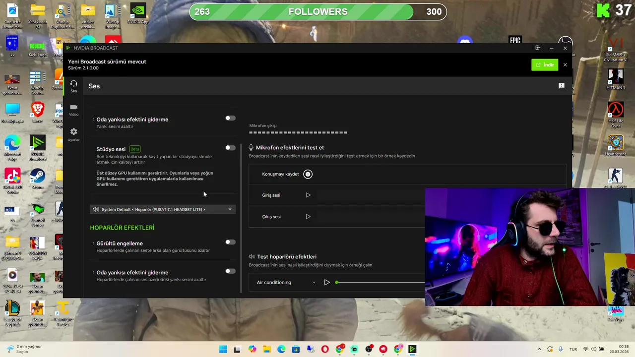Screen dimensions: 635x357
Task: Open File Explorer from the taskbar
Action: [266, 350]
